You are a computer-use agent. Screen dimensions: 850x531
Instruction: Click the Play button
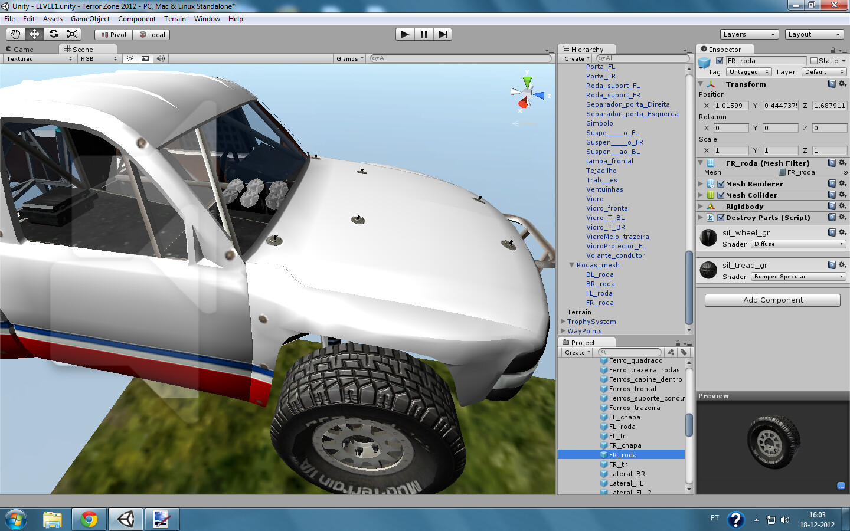click(404, 34)
